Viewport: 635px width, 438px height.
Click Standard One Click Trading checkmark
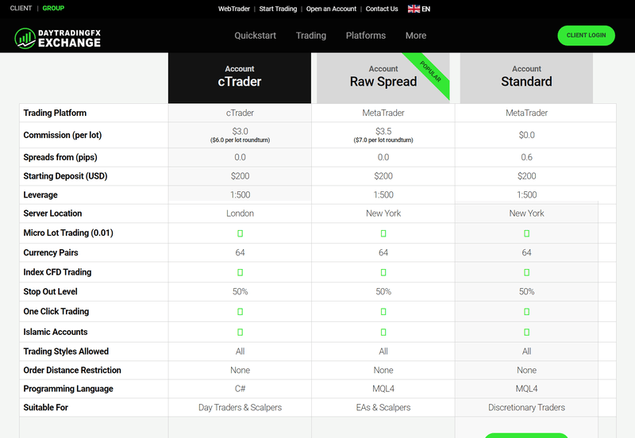tap(526, 312)
